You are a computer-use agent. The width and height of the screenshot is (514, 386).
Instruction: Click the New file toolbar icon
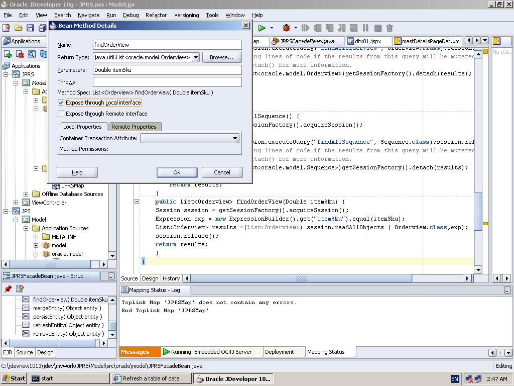[6, 28]
